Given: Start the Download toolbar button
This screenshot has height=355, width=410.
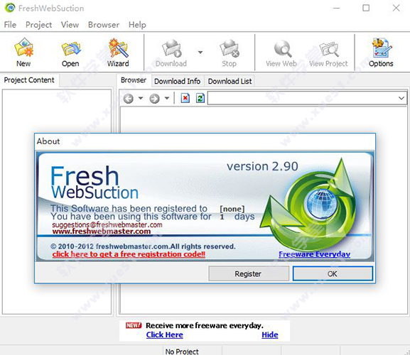Looking at the screenshot, I should (x=171, y=53).
